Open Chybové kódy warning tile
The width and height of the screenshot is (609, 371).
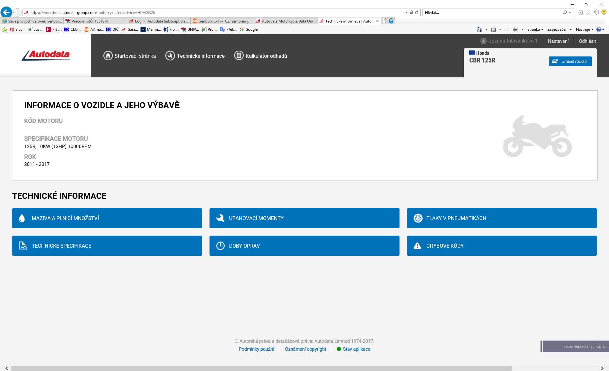click(x=501, y=246)
